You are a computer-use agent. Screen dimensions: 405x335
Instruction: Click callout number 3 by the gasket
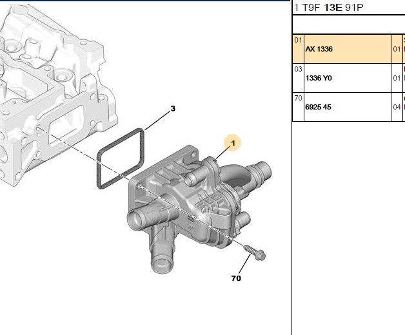coord(173,109)
